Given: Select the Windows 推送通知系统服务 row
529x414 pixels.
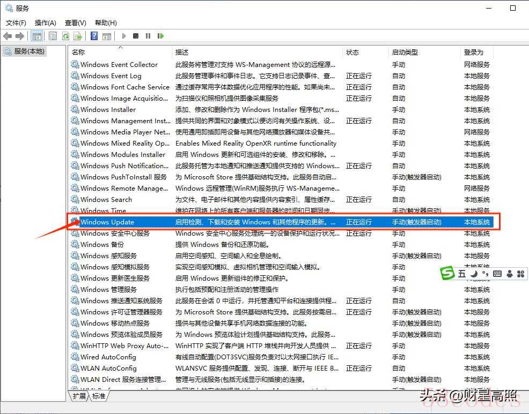Looking at the screenshot, I should pos(282,300).
